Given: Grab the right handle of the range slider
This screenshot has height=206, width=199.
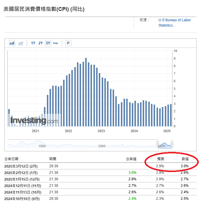Looking at the screenshot, I should 172,144.
